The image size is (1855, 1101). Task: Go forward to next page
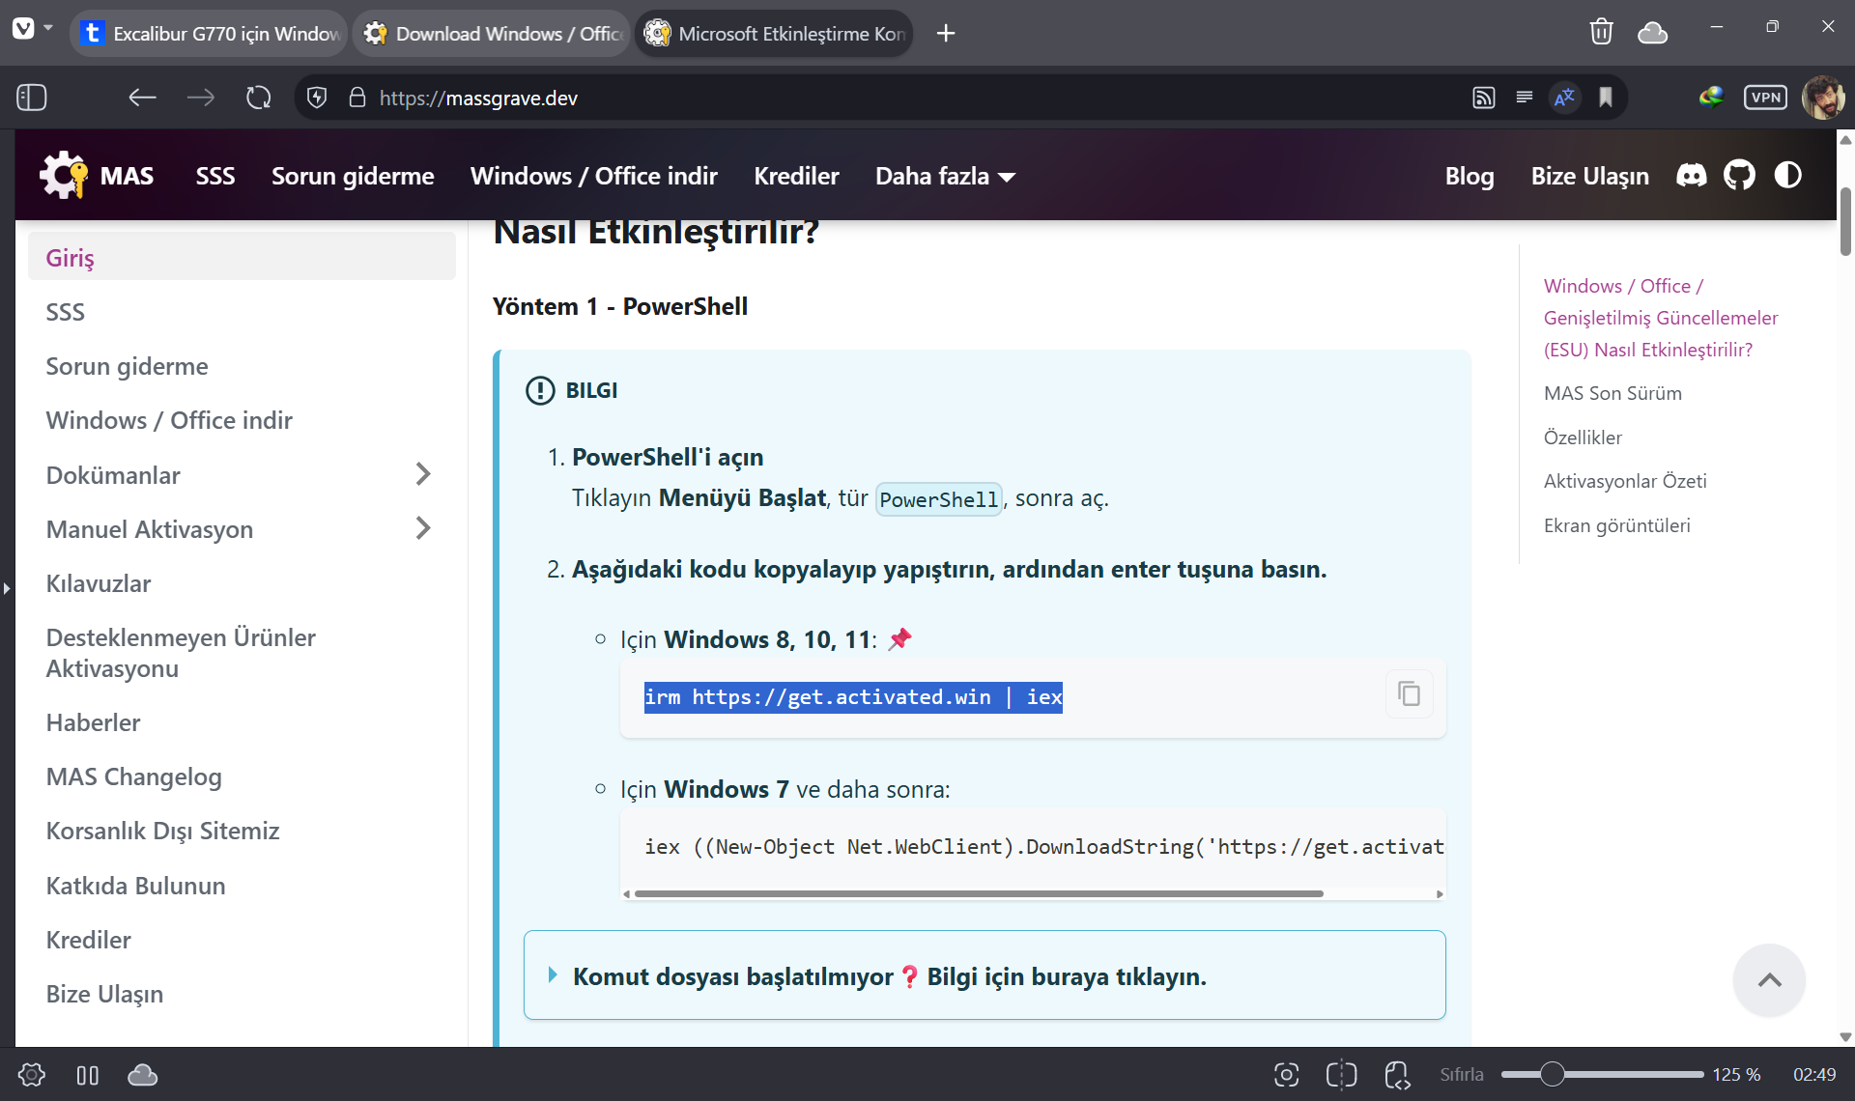coord(200,98)
